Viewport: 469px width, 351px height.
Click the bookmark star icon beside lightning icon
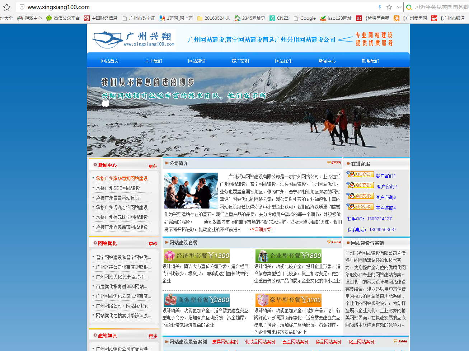tap(389, 7)
